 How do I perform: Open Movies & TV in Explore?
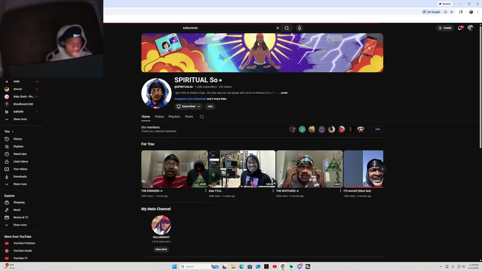coord(21,218)
